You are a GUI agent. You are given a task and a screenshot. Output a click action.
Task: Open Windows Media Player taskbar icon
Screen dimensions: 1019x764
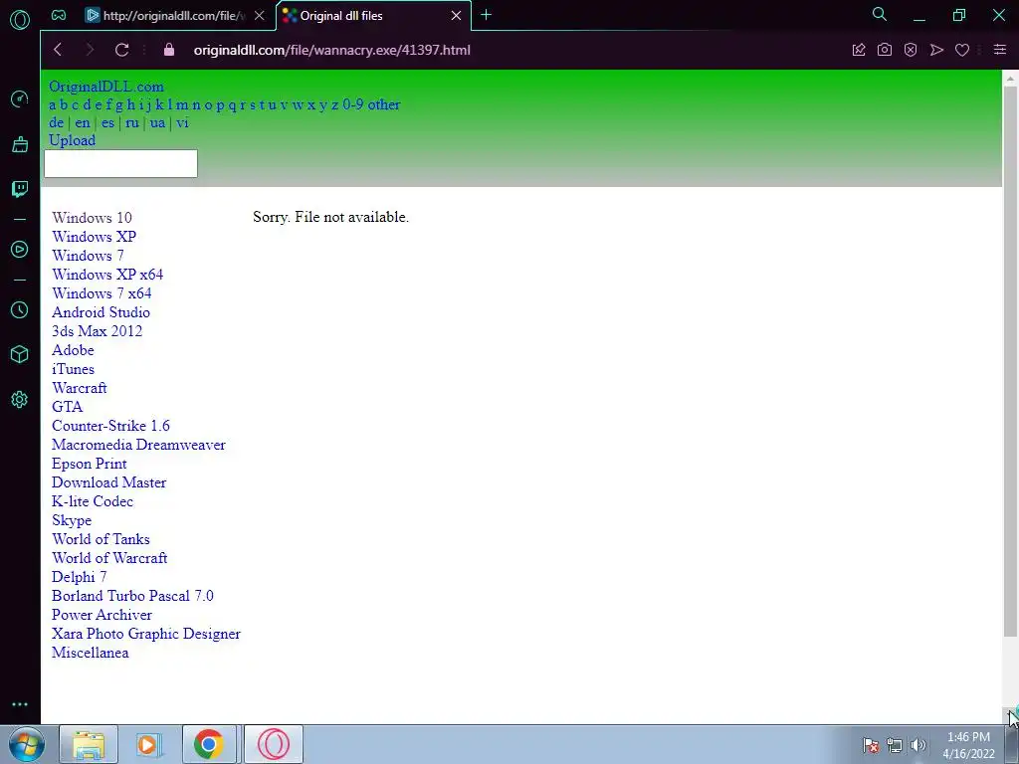tap(148, 744)
